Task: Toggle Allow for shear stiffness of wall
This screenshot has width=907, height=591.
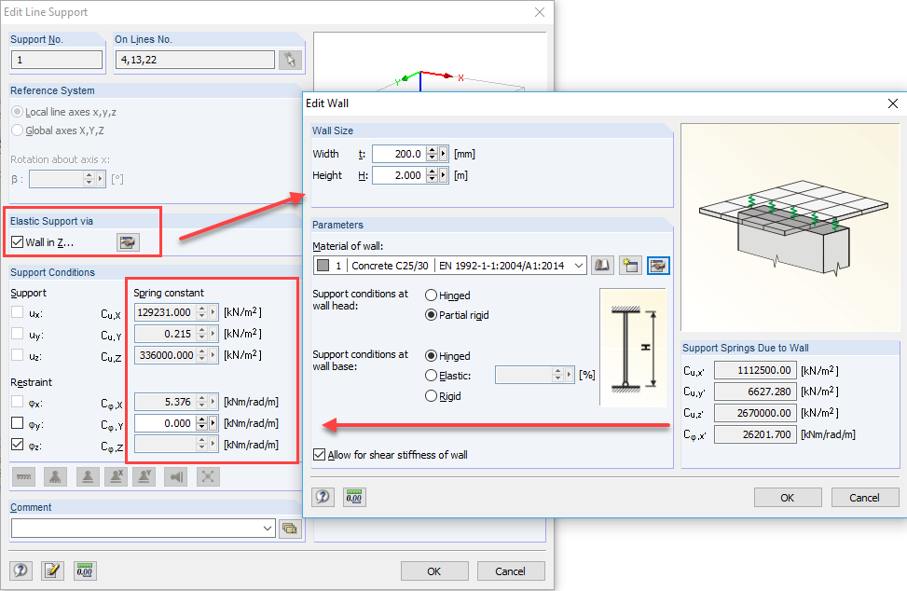Action: 320,455
